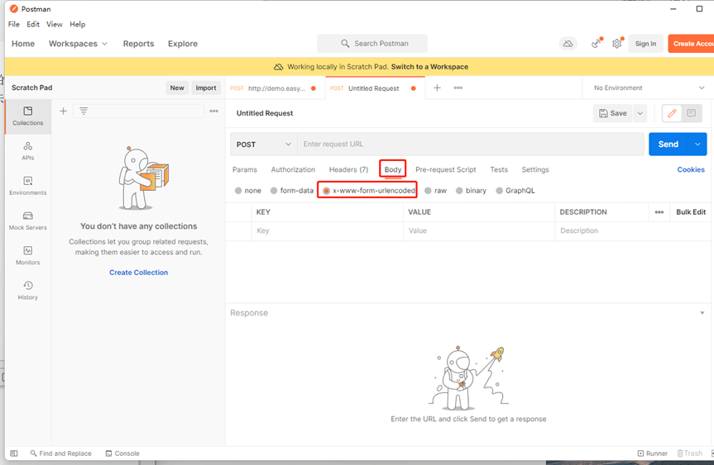The height and width of the screenshot is (465, 714).
Task: Open the Edit menu
Action: [x=33, y=24]
